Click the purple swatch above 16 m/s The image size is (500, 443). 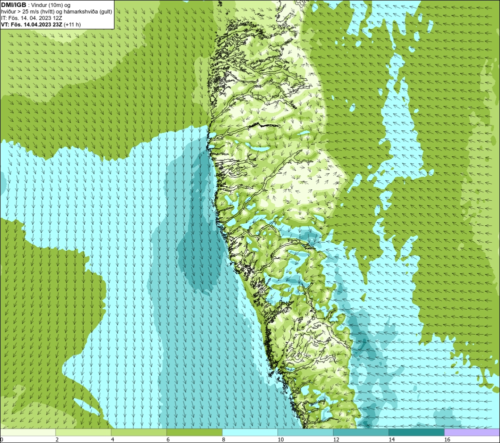pos(472,433)
